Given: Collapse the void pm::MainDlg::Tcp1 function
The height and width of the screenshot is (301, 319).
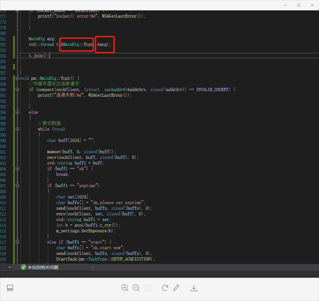Looking at the screenshot, I should coord(17,78).
